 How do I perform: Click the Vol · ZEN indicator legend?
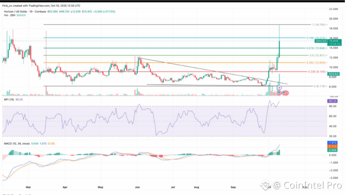[9, 15]
